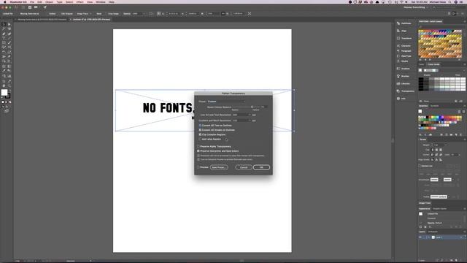
Task: Open the Preset dropdown showing Custom
Action: (226, 102)
